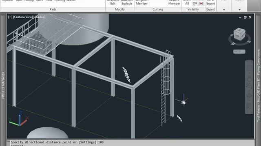This screenshot has height=146, width=261.
Task: Click the Modify panel title
Action: (119, 9)
